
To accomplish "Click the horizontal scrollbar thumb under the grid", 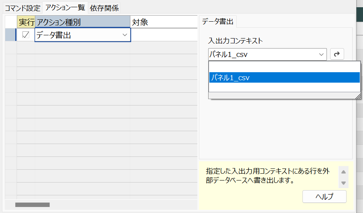I will tap(32, 205).
